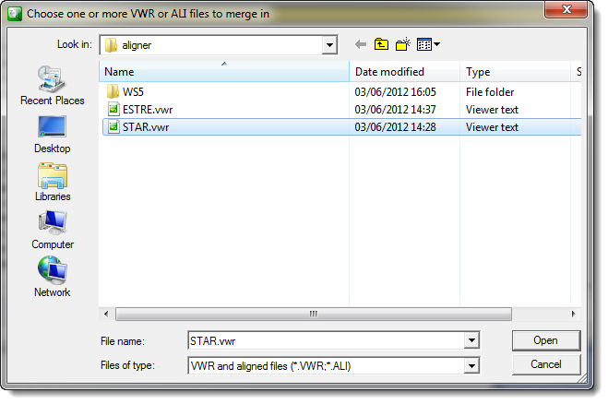The height and width of the screenshot is (404, 608).
Task: Sort by the Name column header
Action: [224, 72]
